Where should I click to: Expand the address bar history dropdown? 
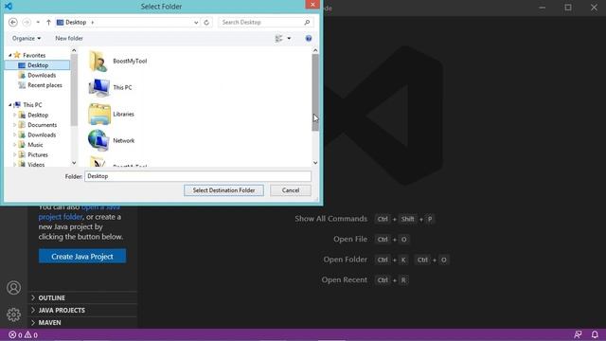coord(196,23)
